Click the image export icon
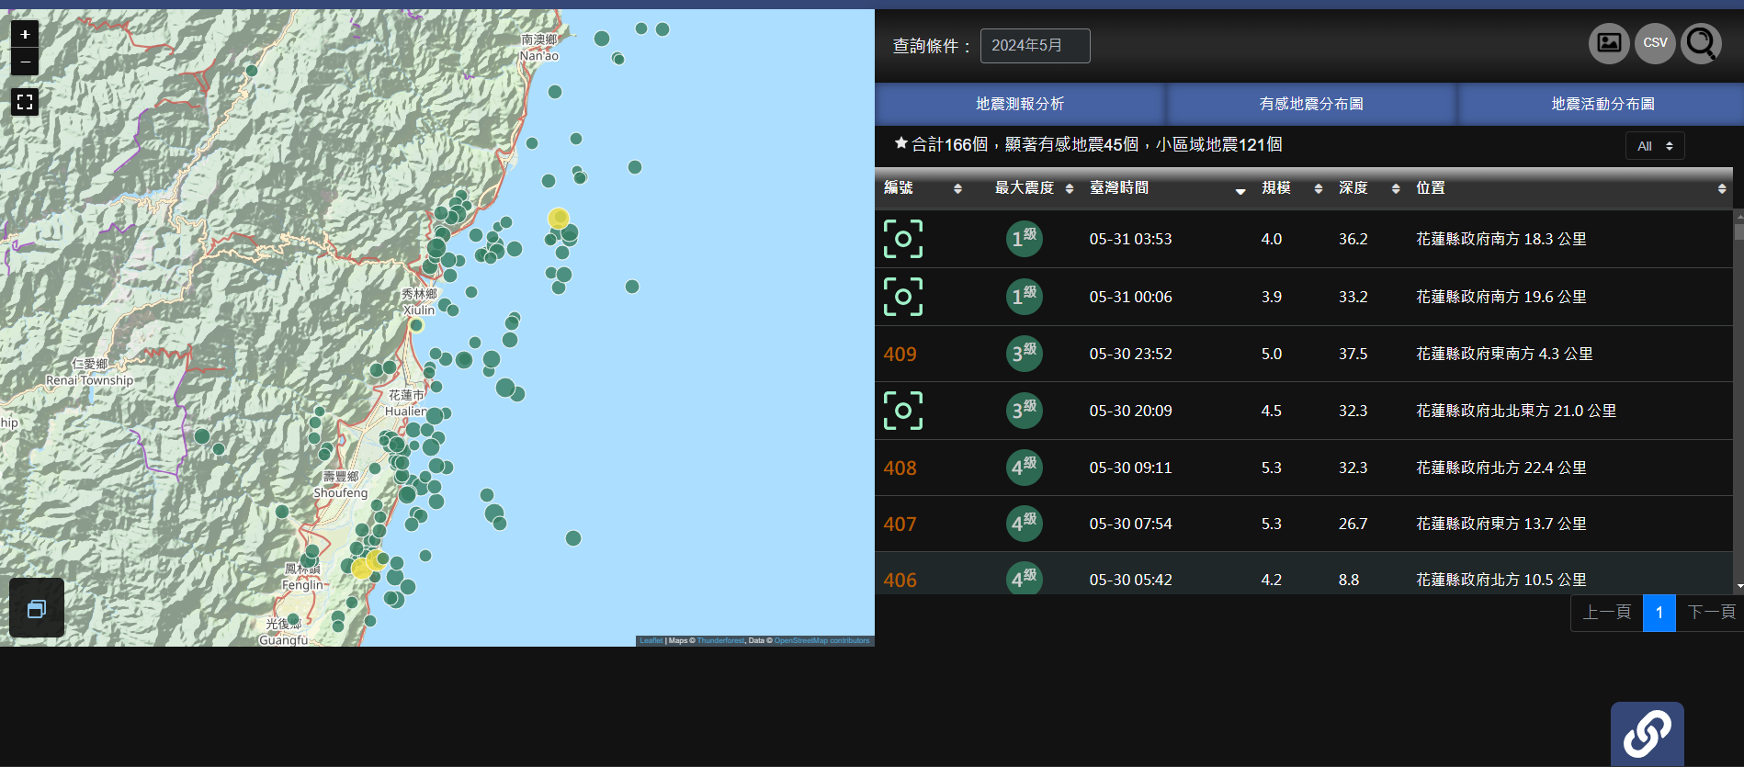This screenshot has width=1744, height=767. pyautogui.click(x=1609, y=43)
